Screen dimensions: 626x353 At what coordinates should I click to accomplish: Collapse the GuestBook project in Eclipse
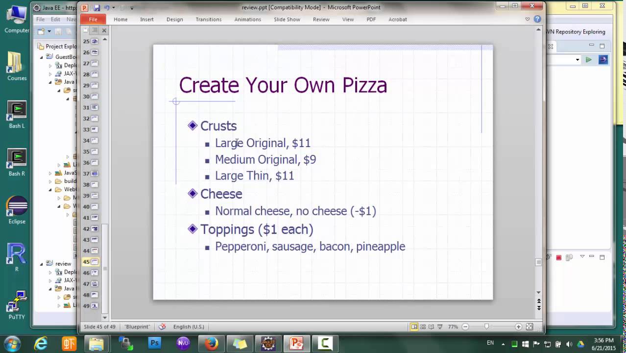click(42, 57)
